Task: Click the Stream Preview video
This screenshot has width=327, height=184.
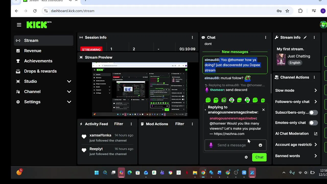Action: click(x=139, y=89)
